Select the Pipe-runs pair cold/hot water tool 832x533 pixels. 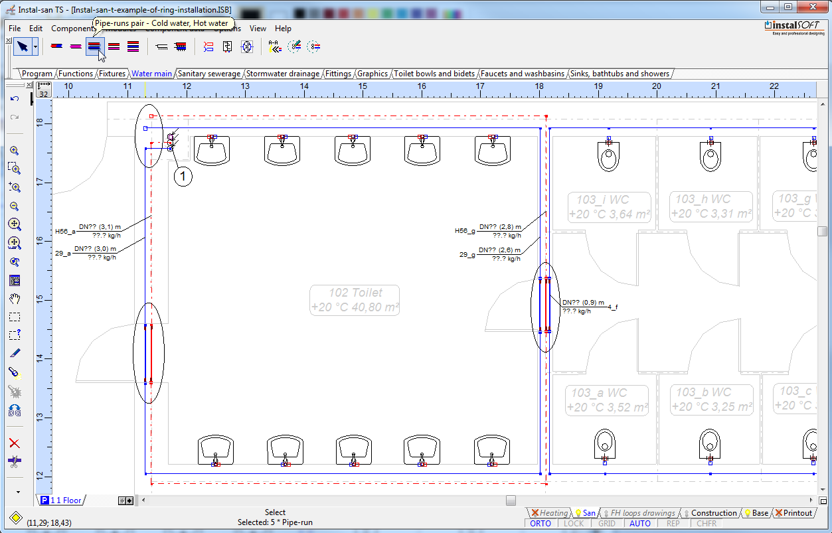95,46
